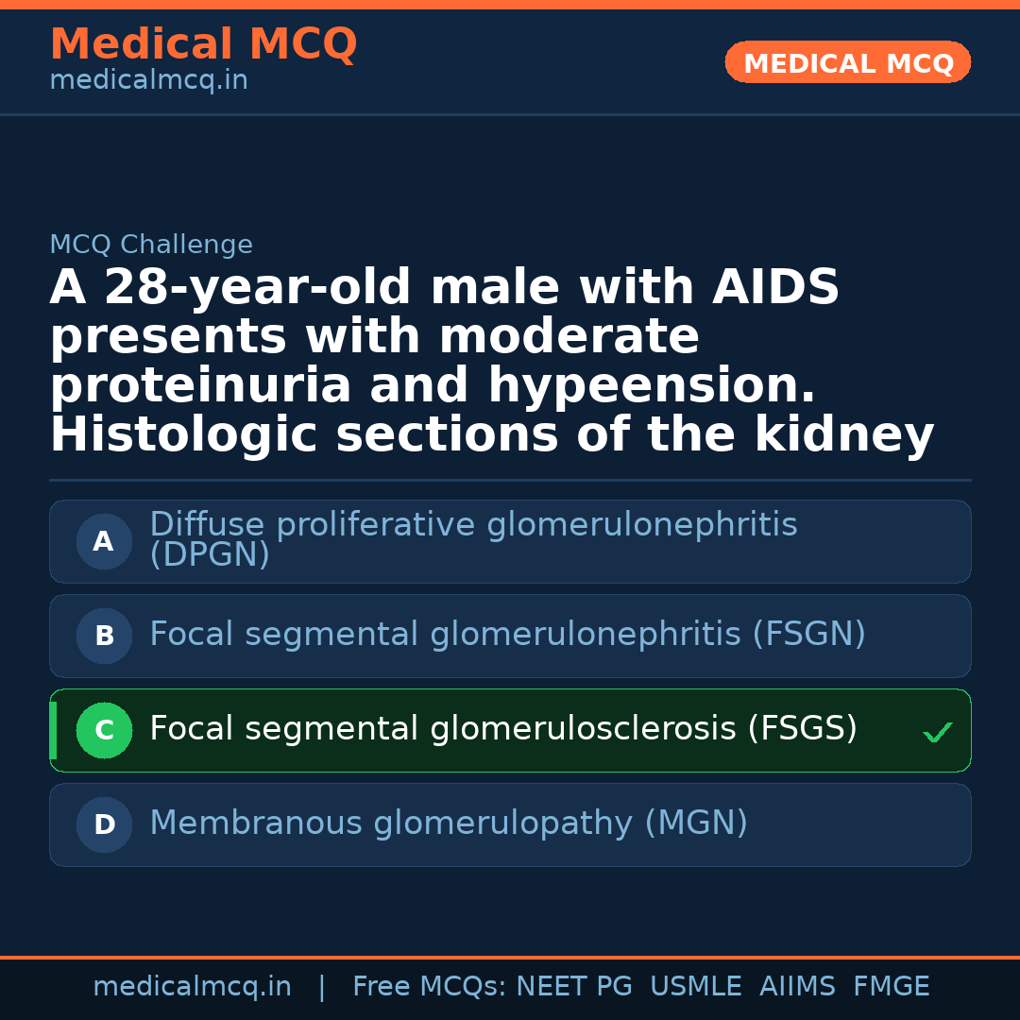Select Diffuse proliferative glomerulonephritis (DPGN) answer
Image resolution: width=1020 pixels, height=1020 pixels.
click(472, 539)
